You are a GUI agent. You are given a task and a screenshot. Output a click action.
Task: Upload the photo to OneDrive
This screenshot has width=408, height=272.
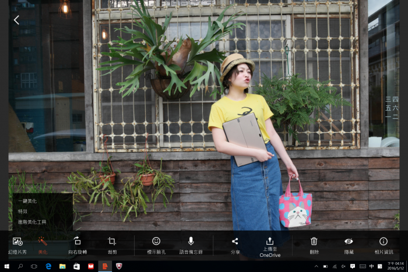click(x=270, y=245)
